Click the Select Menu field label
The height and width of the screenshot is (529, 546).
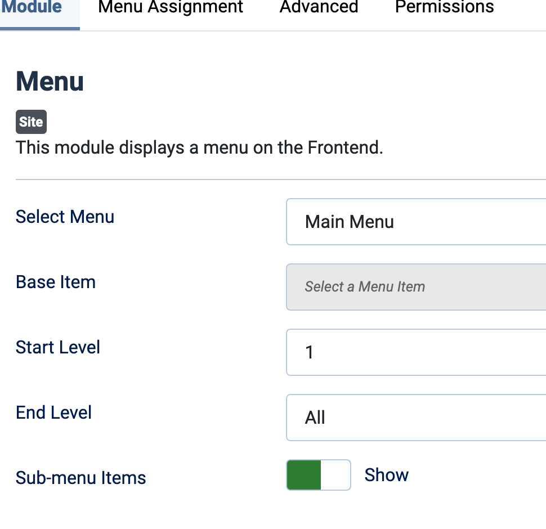(65, 216)
